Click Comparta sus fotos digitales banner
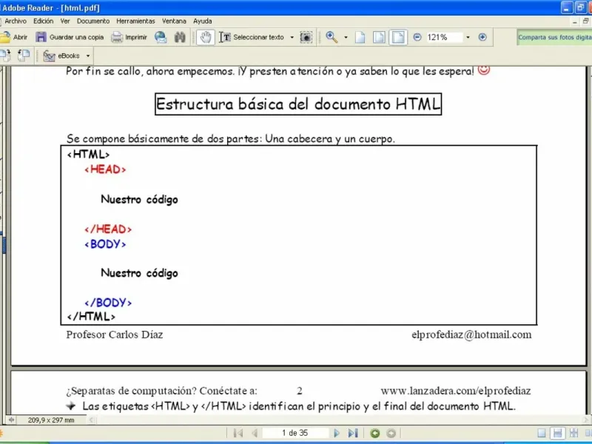Viewport: 592px width, 444px height. pyautogui.click(x=554, y=37)
